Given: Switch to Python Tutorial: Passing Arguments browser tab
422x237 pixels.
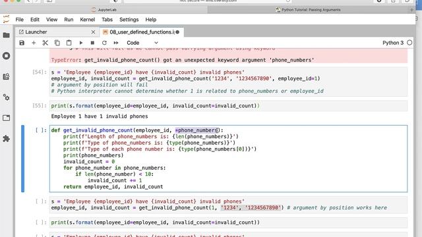Looking at the screenshot, I should 308,10.
